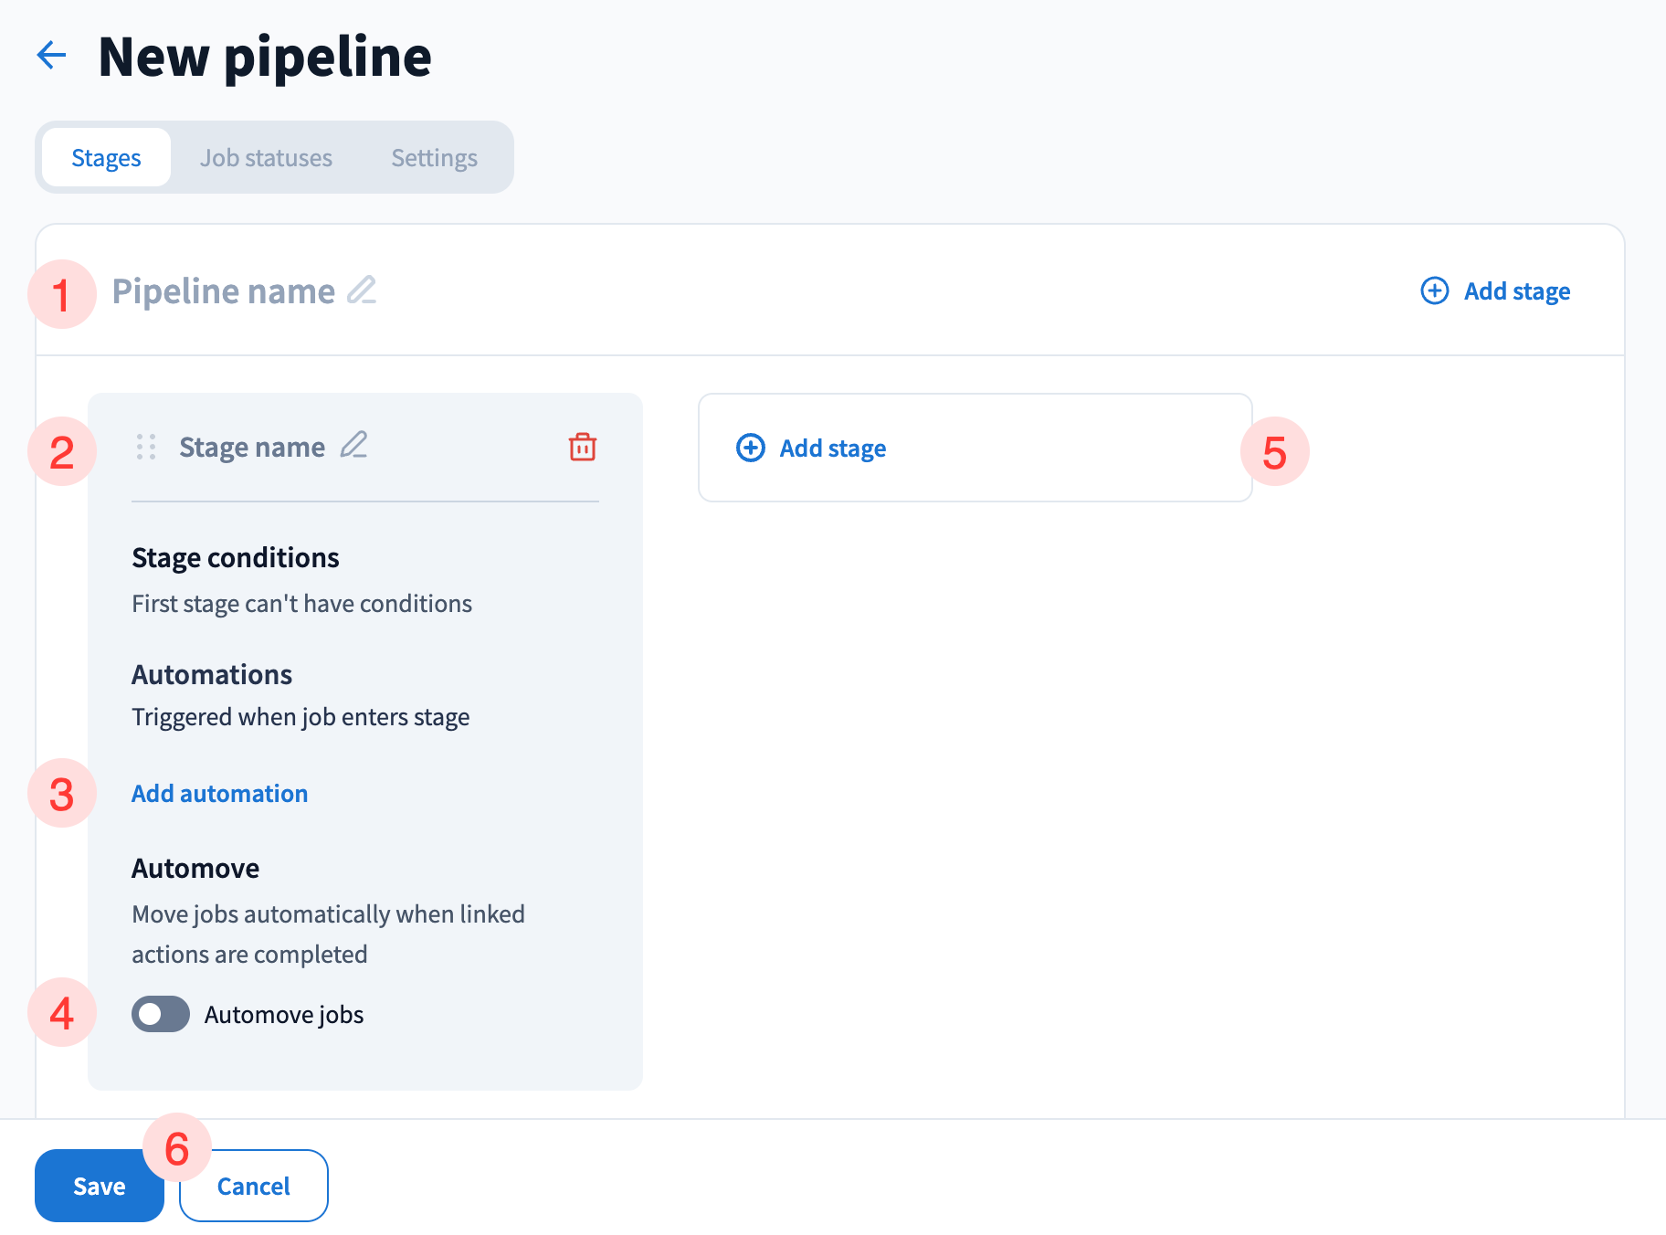Go to the Settings tab
1666x1235 pixels.
[x=434, y=158]
